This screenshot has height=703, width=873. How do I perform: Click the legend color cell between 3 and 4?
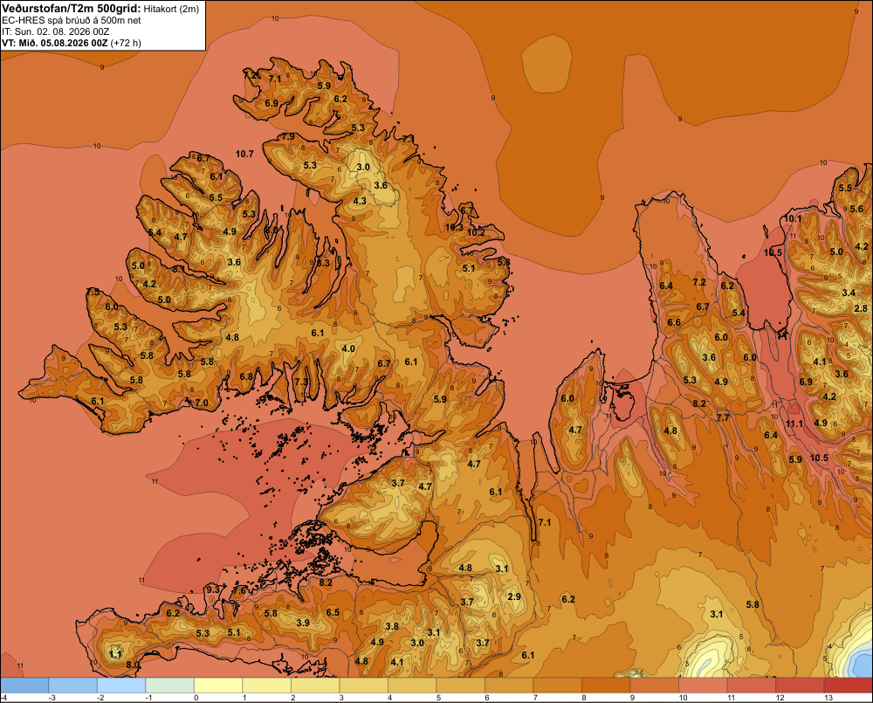(363, 686)
